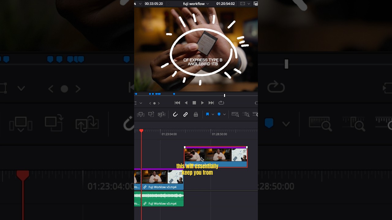The image size is (392, 220).
Task: Click the red timeline playhead handle
Action: click(141, 131)
